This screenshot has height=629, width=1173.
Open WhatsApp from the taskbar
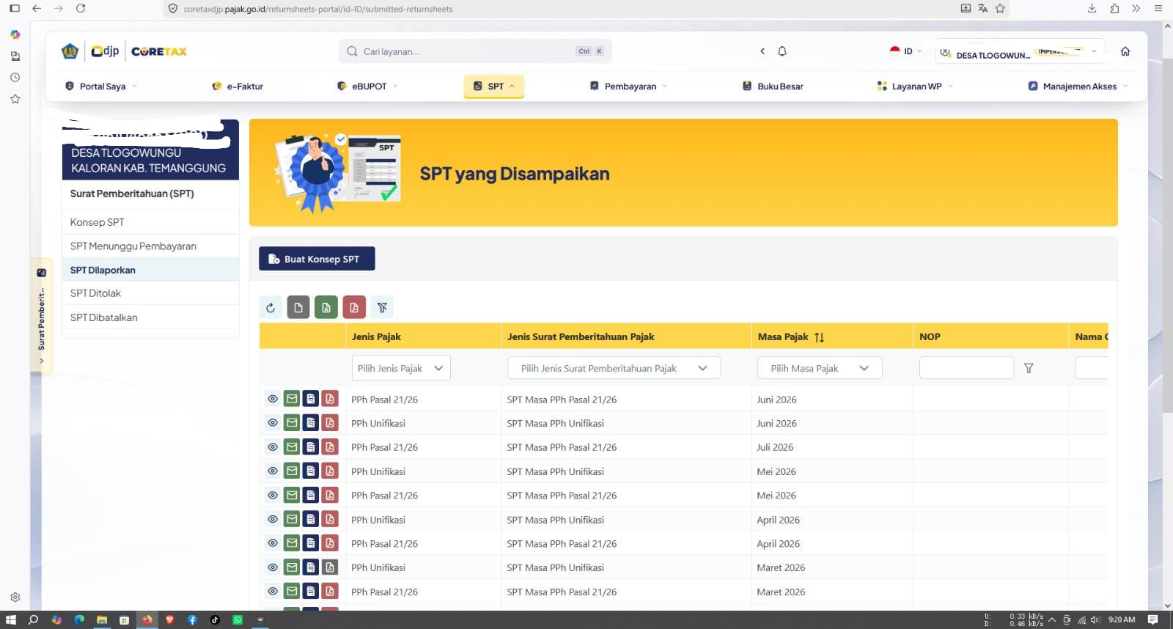click(x=238, y=620)
